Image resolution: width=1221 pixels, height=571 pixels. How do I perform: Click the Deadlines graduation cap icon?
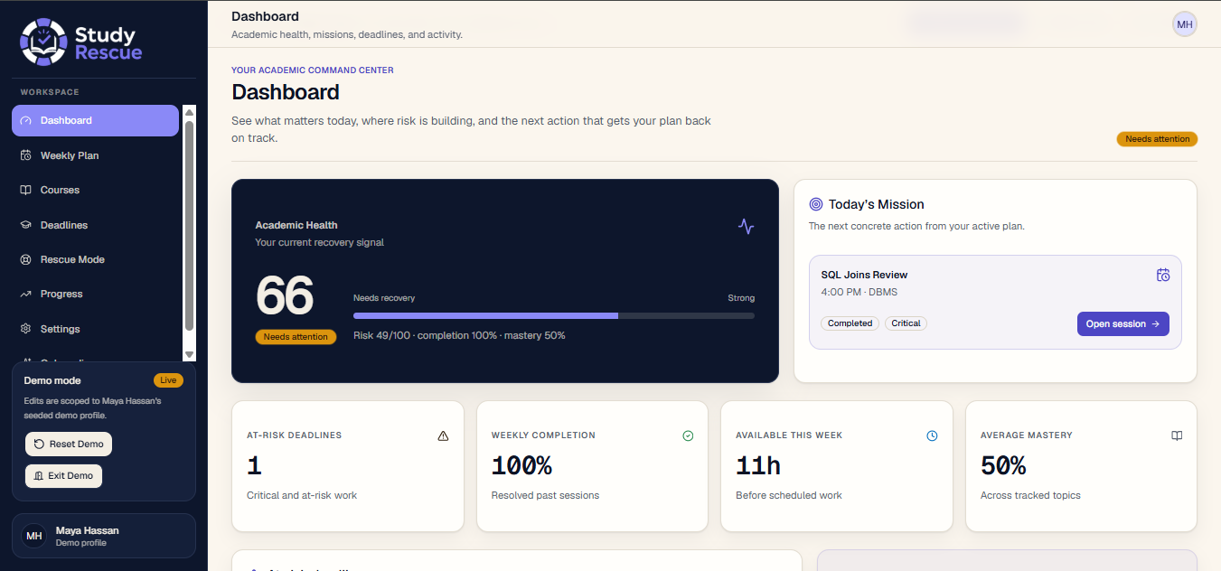coord(25,225)
